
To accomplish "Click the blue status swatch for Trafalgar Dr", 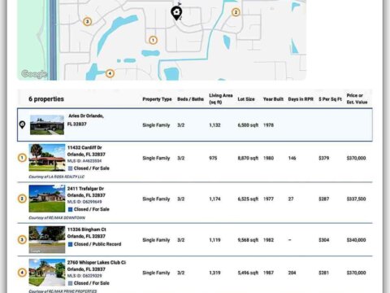I will (x=70, y=209).
